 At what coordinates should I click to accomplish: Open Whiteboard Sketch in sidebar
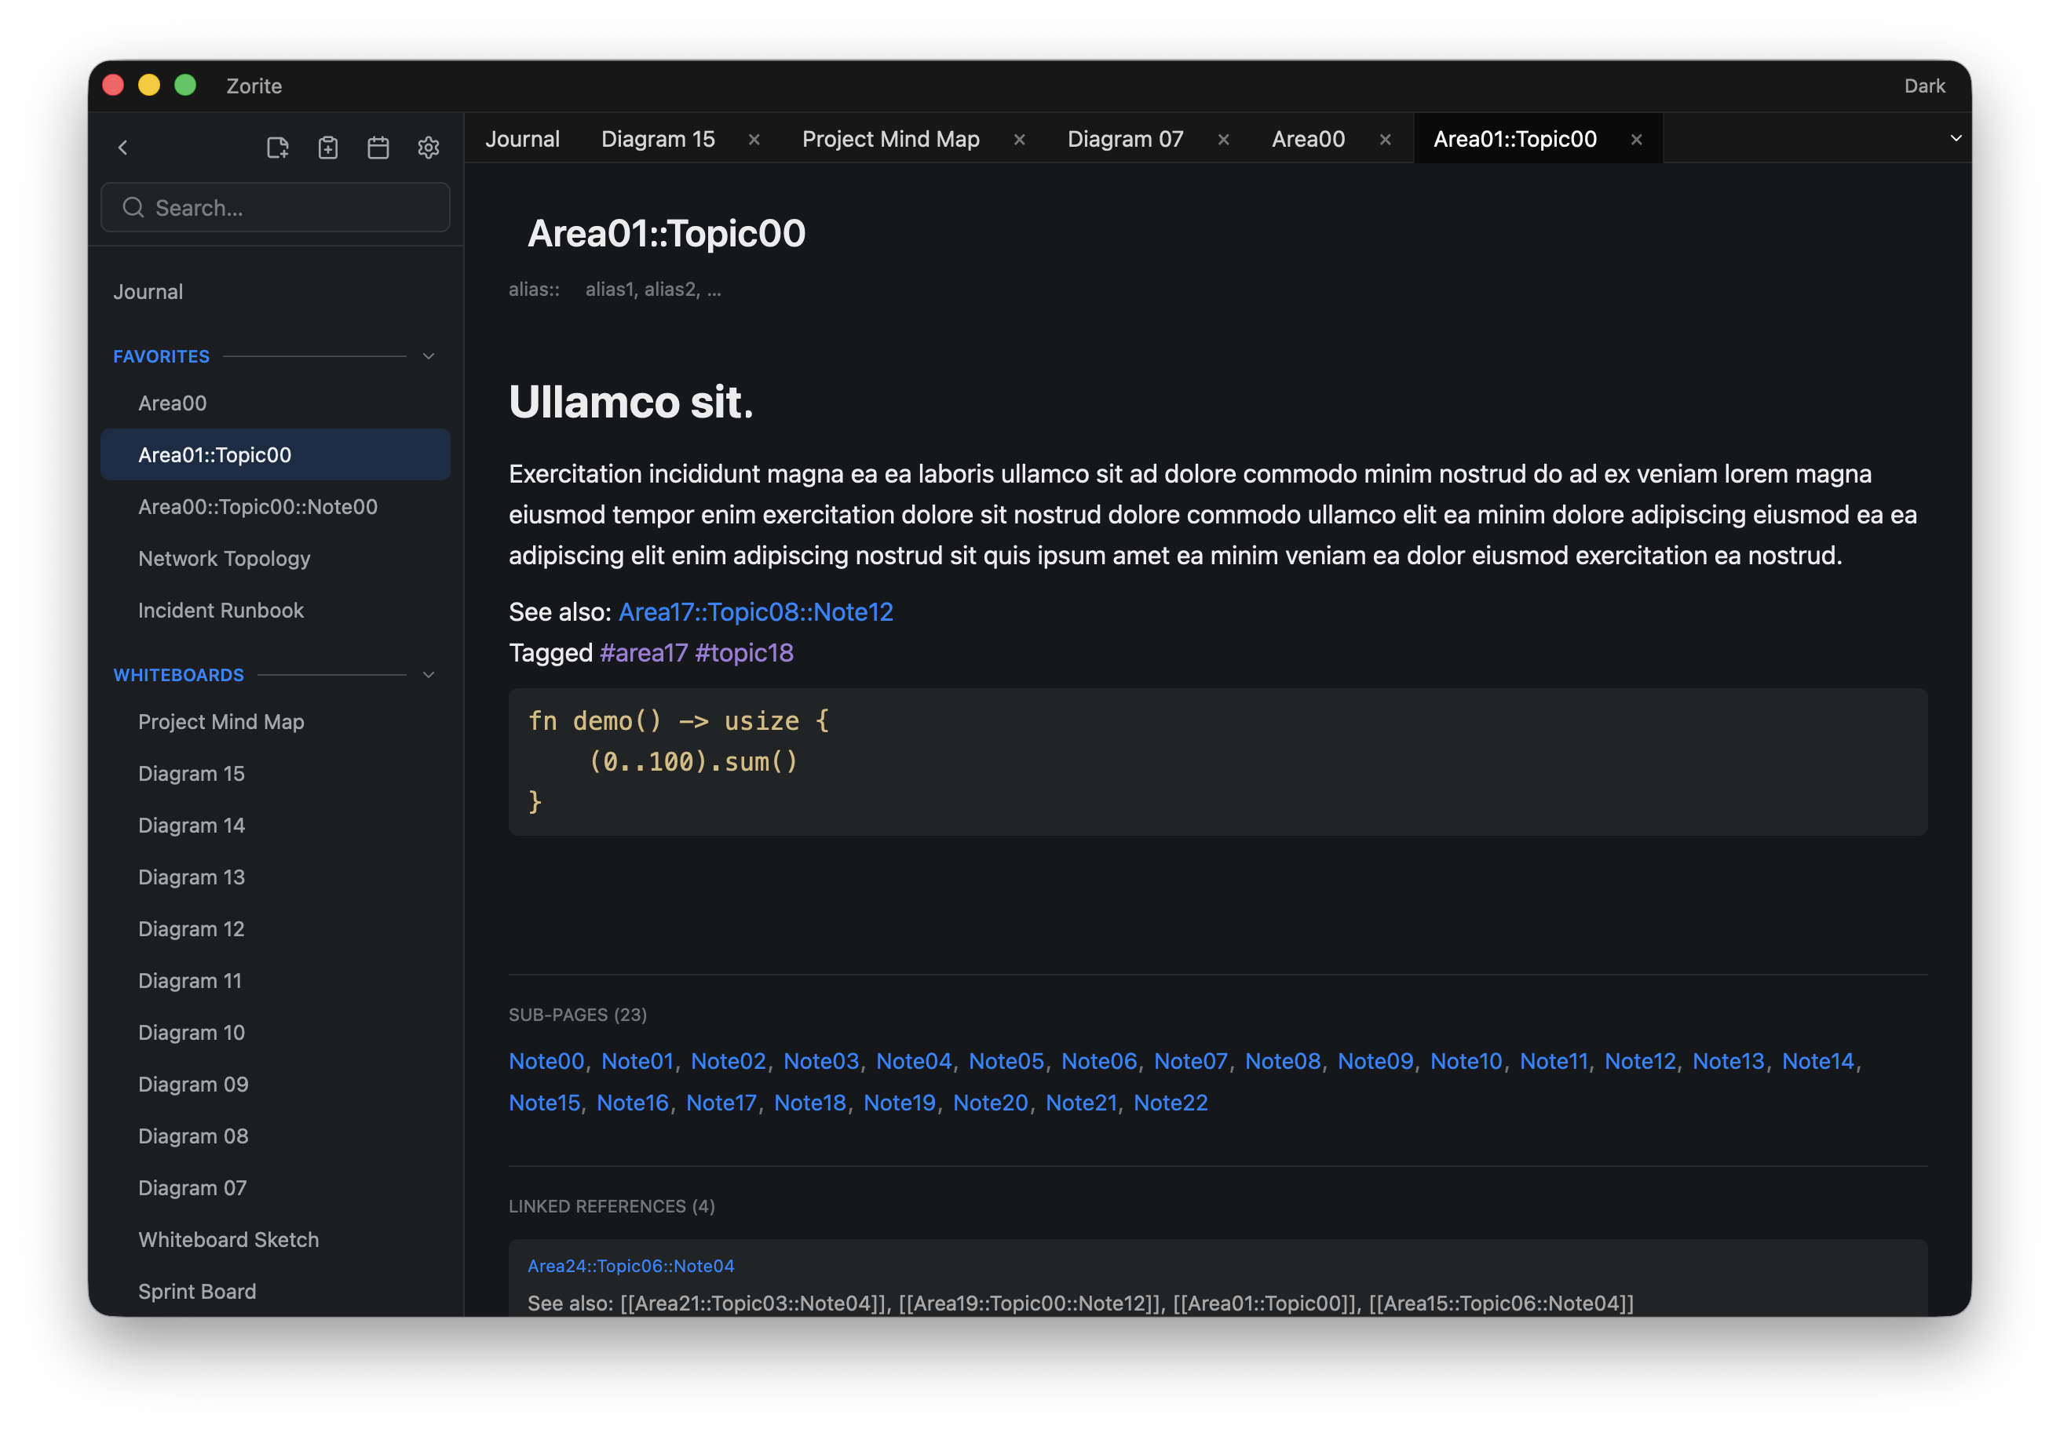(276, 1239)
